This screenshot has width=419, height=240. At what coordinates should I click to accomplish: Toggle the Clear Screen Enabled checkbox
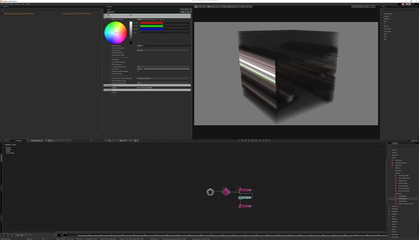(138, 48)
